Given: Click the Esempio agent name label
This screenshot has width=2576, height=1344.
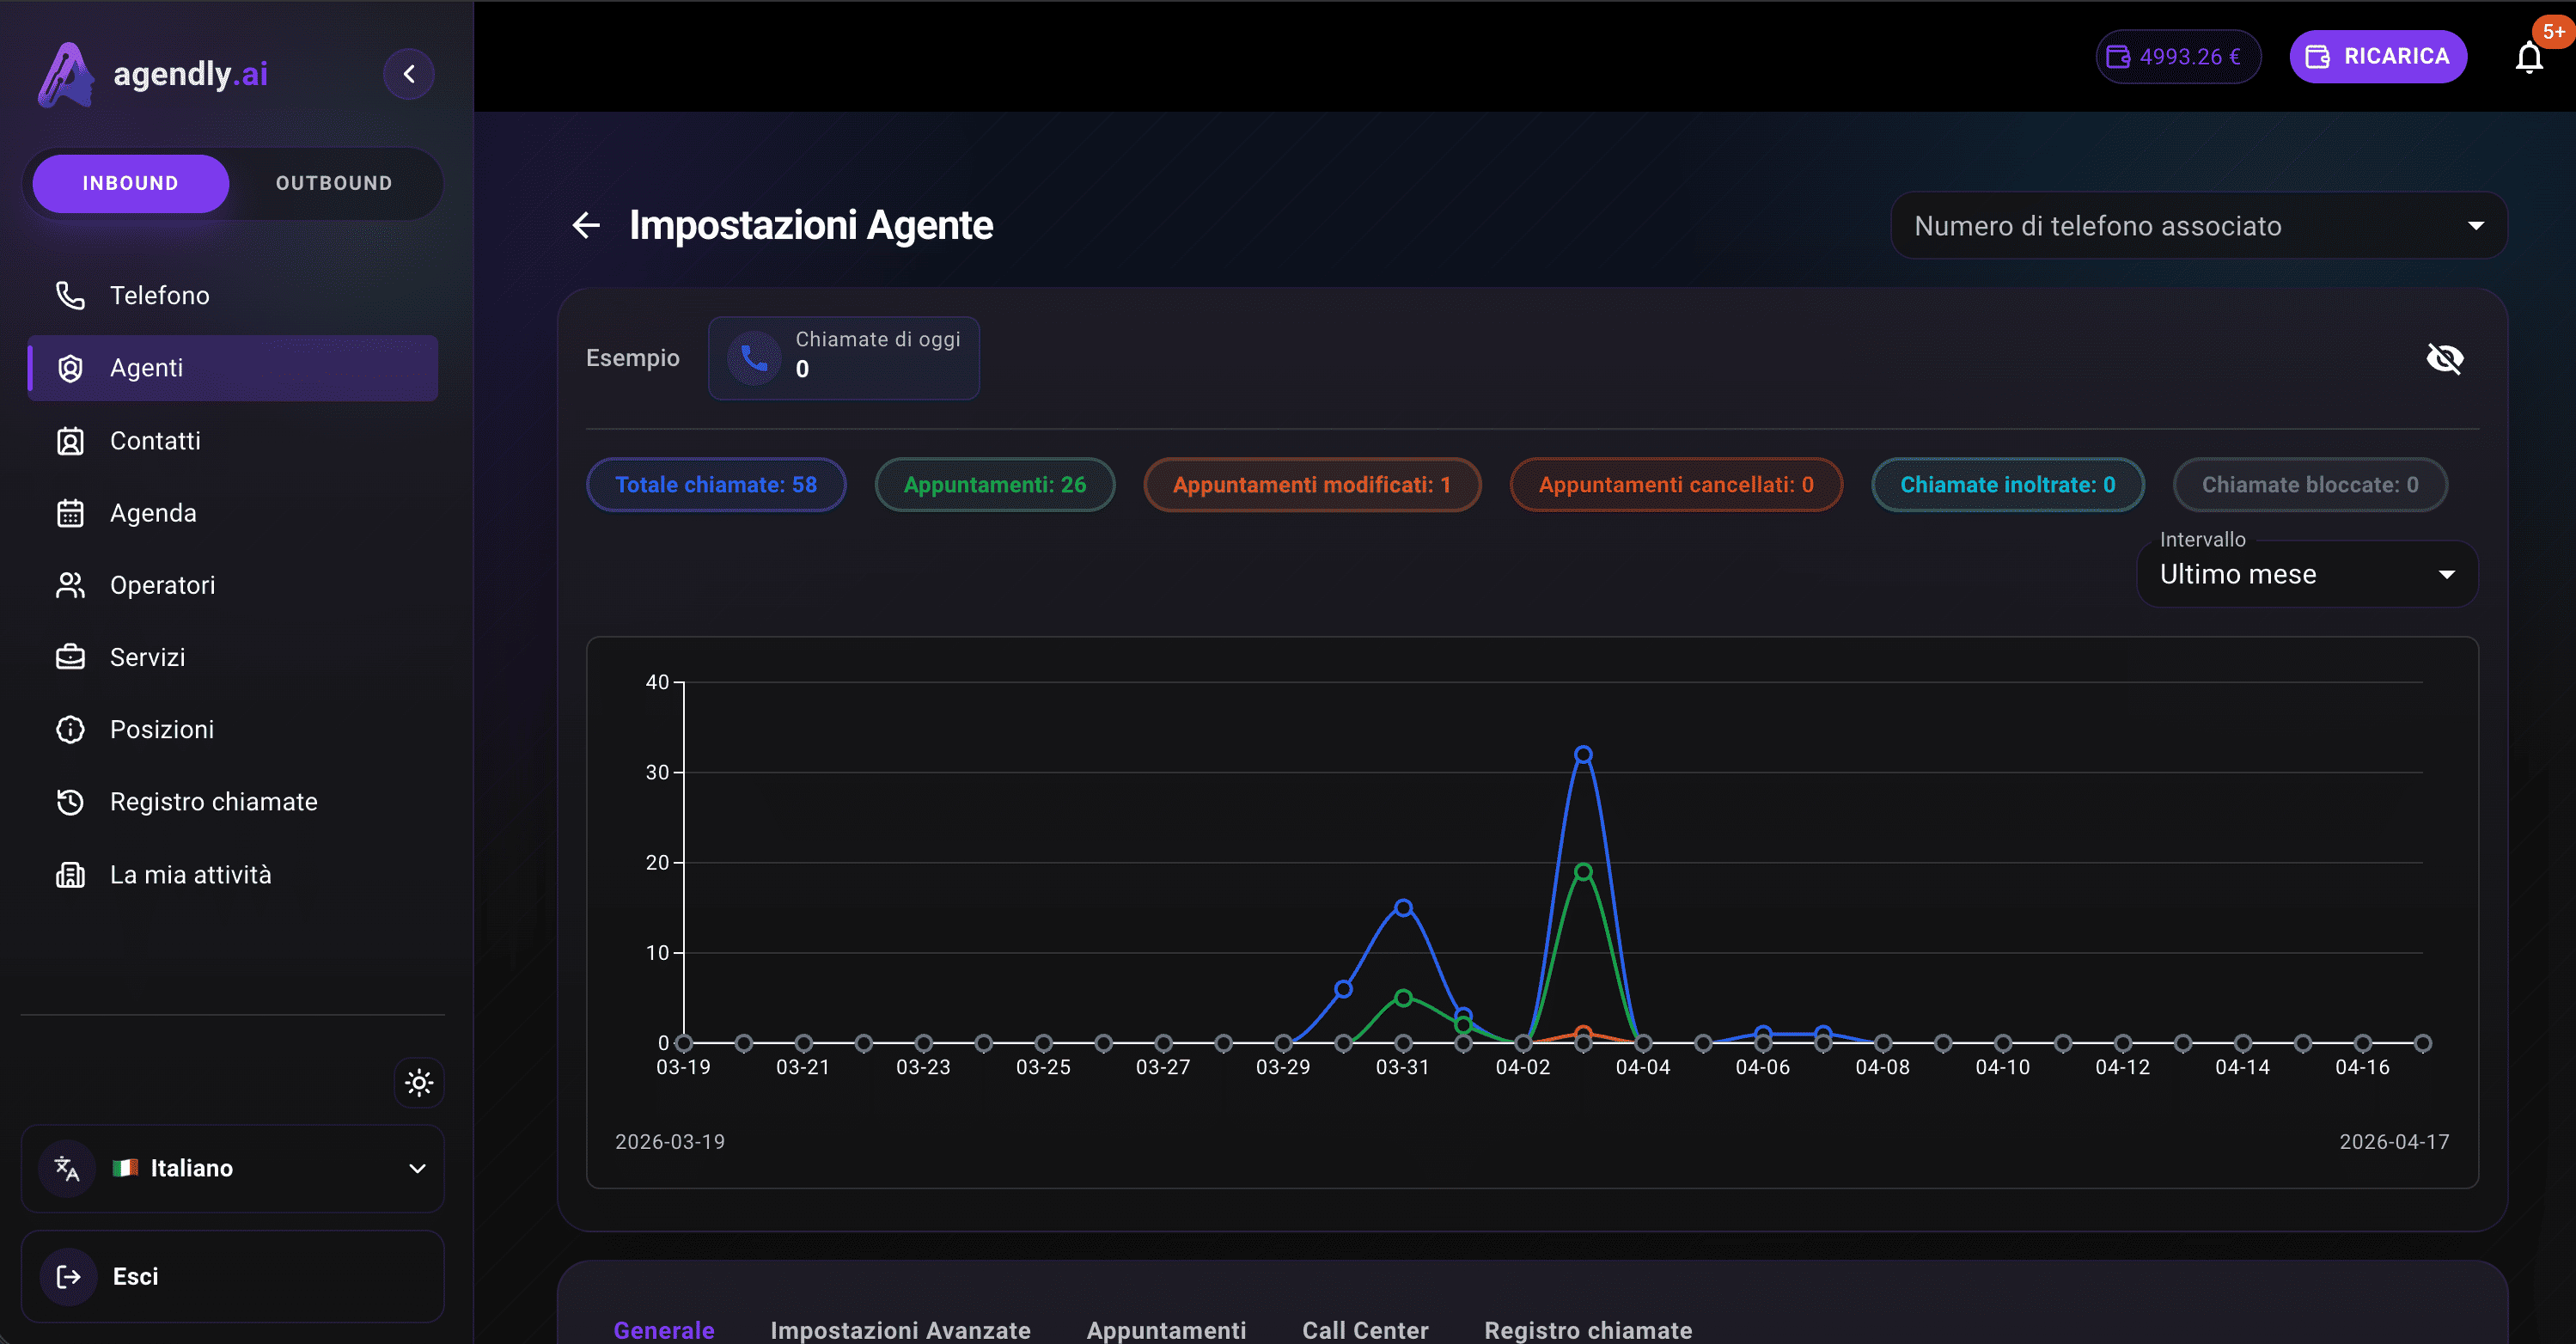Looking at the screenshot, I should tap(633, 358).
